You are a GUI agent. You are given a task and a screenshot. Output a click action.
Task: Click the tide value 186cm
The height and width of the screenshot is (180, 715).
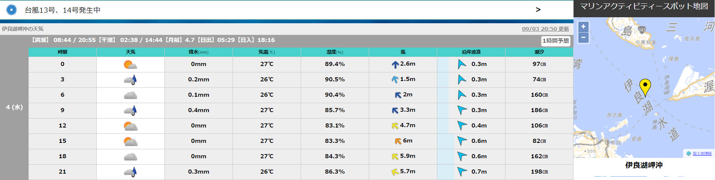539,110
